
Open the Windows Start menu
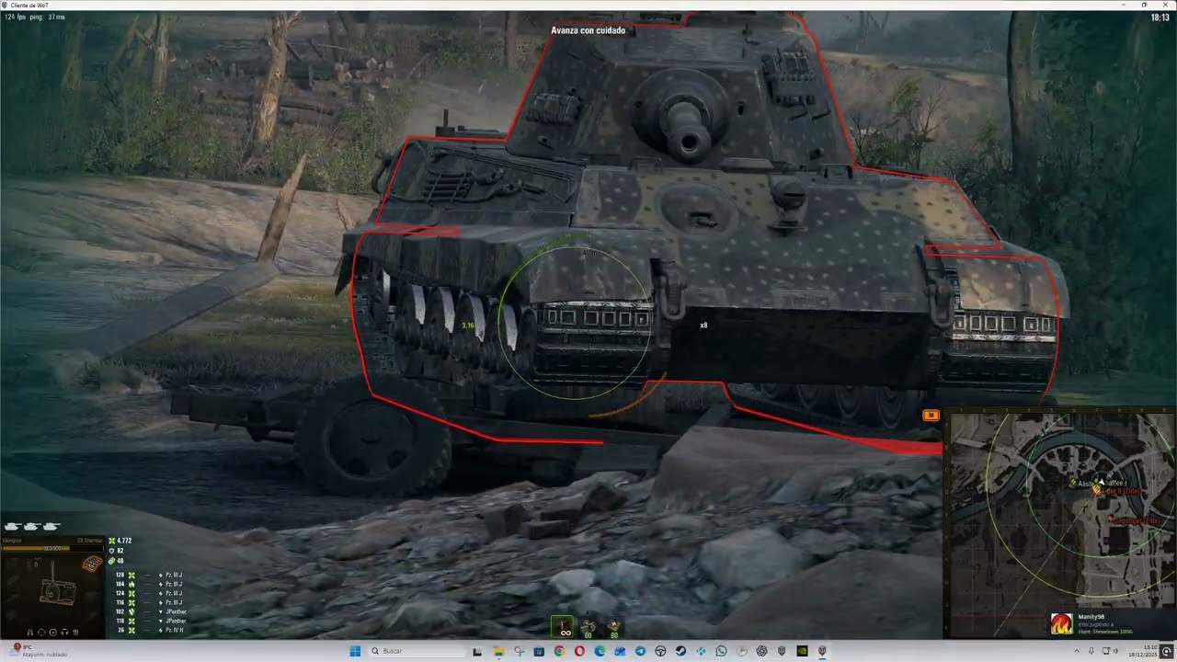pos(356,651)
